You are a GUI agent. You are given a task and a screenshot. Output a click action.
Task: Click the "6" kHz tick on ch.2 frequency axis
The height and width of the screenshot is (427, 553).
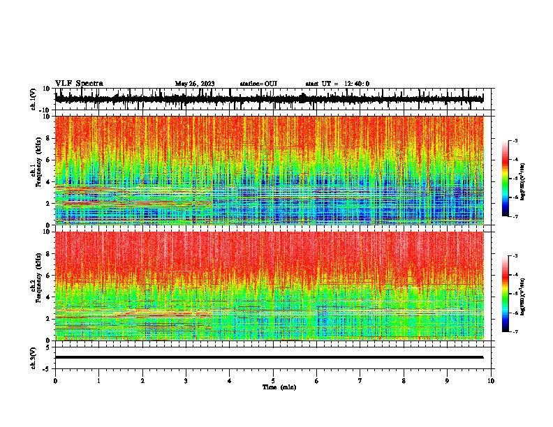coord(49,276)
